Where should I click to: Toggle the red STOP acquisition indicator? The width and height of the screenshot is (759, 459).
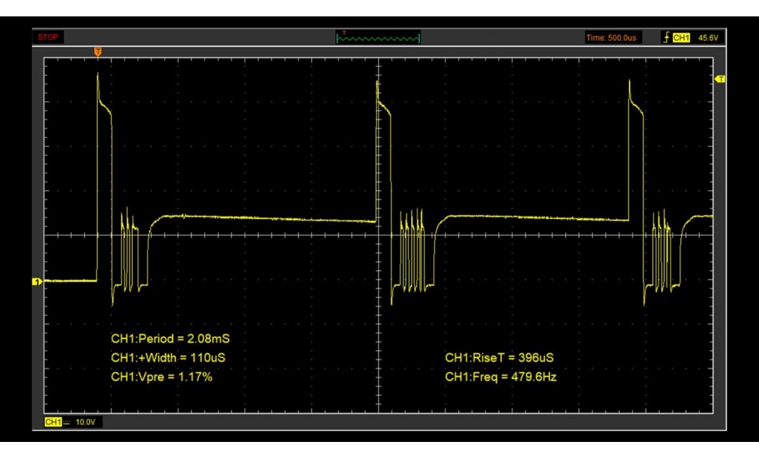[47, 38]
